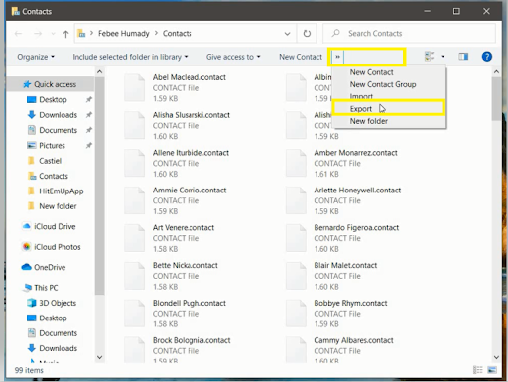The image size is (508, 382).
Task: Open Documents under Quick access
Action: click(x=59, y=130)
